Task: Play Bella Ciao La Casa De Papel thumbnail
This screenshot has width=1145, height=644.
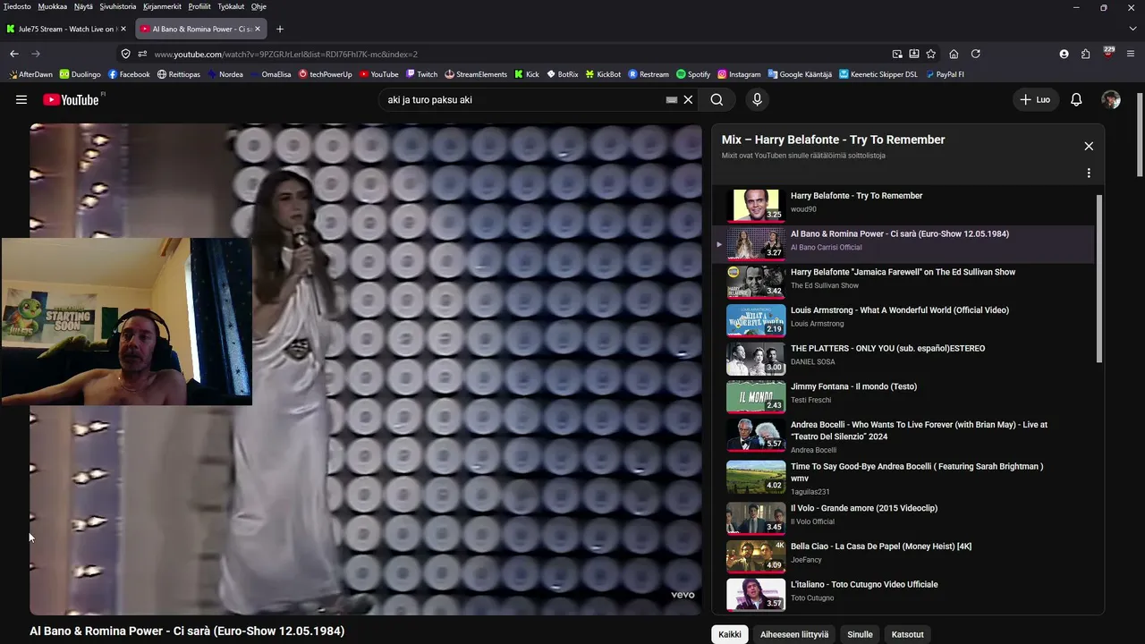Action: (756, 555)
